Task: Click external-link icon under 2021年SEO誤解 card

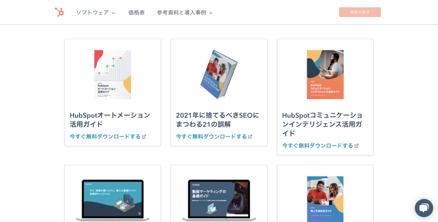Action: click(250, 137)
